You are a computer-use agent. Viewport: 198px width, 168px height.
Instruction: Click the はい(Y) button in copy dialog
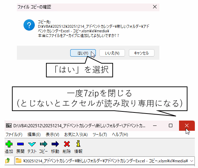[83, 53]
